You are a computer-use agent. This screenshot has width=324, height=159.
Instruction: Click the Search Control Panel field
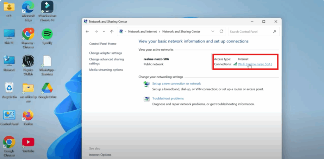pos(250,31)
